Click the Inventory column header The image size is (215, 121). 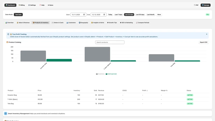click(77, 91)
